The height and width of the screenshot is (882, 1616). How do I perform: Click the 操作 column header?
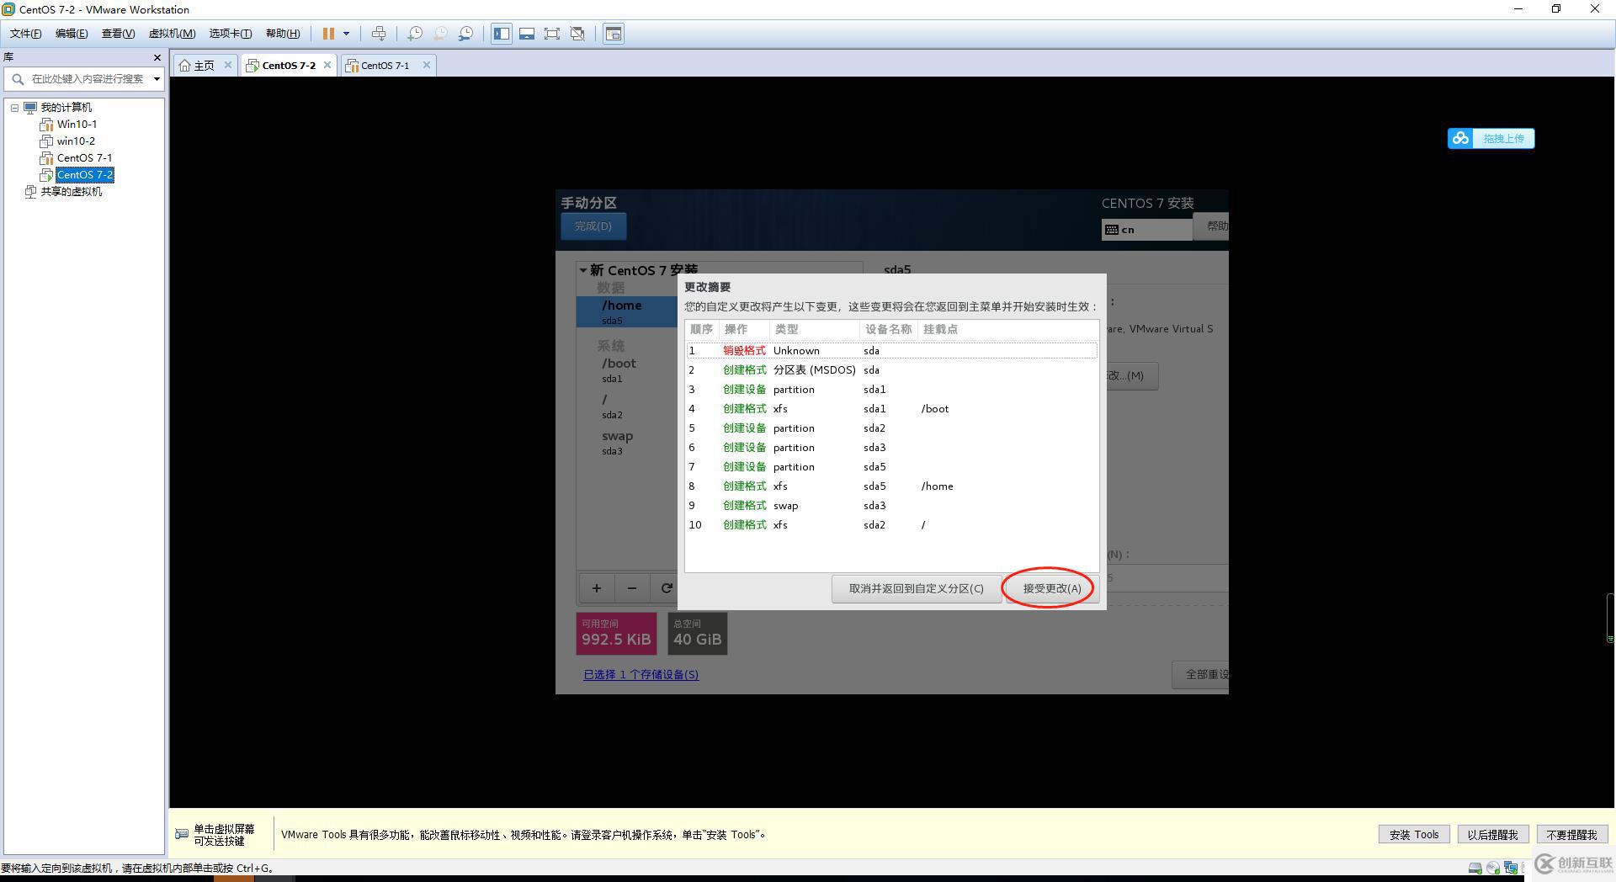744,329
